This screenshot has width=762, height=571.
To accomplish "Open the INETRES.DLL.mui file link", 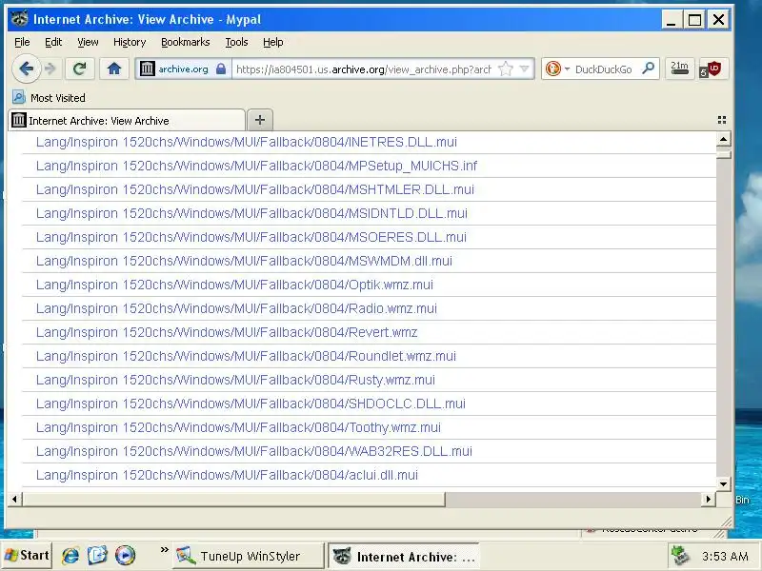I will (247, 142).
